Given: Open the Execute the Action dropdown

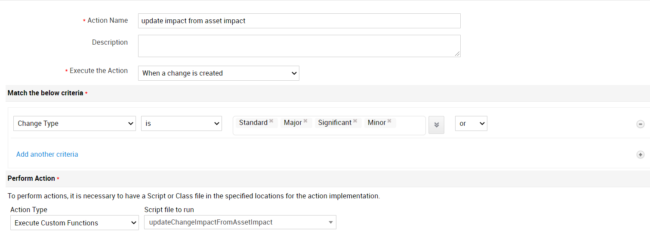Looking at the screenshot, I should click(x=218, y=73).
